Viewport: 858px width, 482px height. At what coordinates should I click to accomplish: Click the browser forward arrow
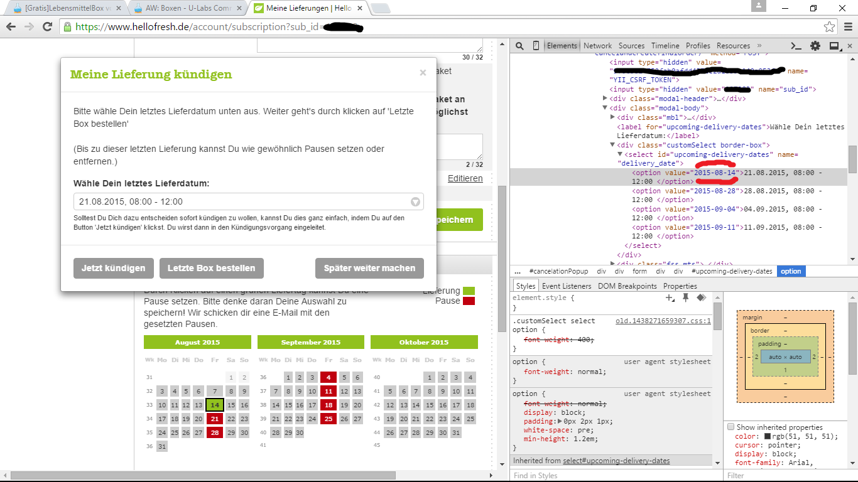[29, 27]
